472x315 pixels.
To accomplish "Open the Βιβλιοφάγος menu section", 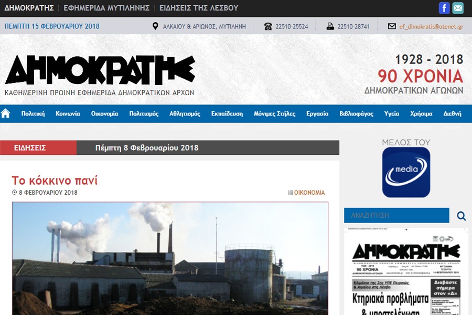I will tap(356, 114).
